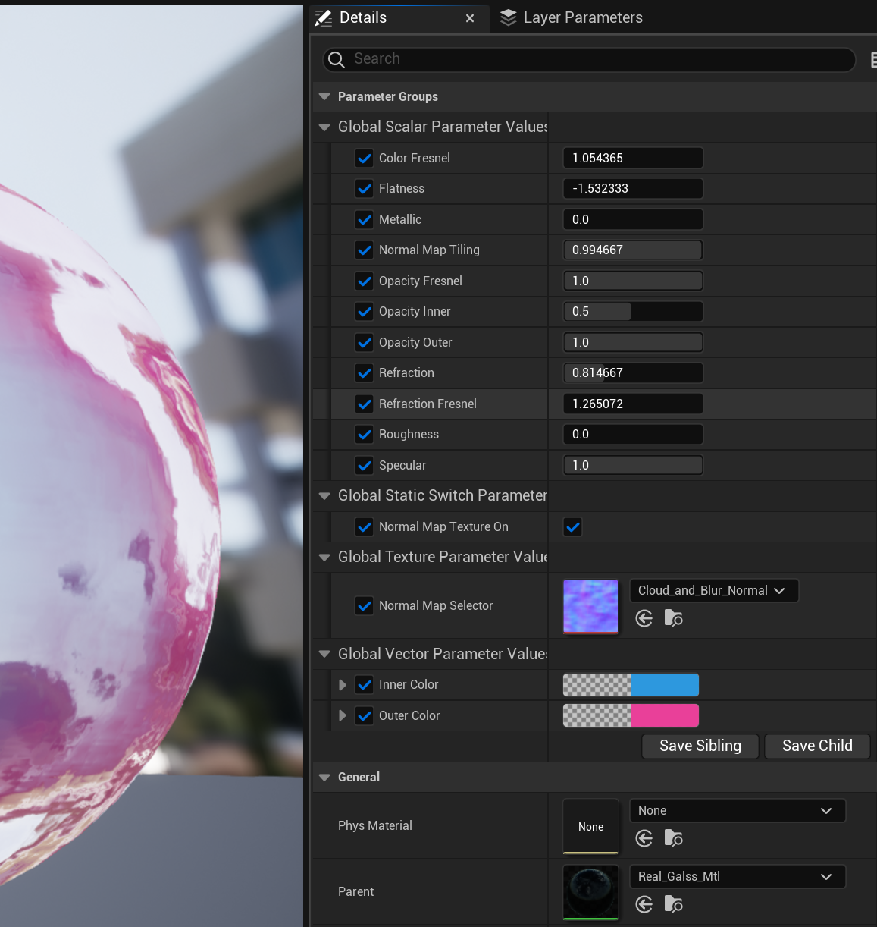Viewport: 877px width, 927px height.
Task: Click the Opacity Inner 0.5 slider
Action: click(x=633, y=311)
